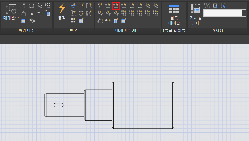This screenshot has width=249, height=141.
Task: Pick the Visibility parameter set icon
Action: (116, 21)
